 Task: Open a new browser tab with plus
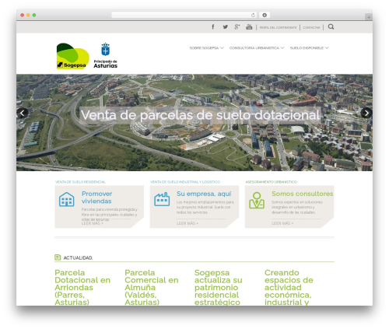[369, 17]
